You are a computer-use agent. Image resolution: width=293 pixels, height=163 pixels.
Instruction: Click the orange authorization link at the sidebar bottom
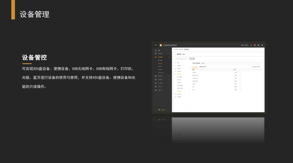[162, 109]
